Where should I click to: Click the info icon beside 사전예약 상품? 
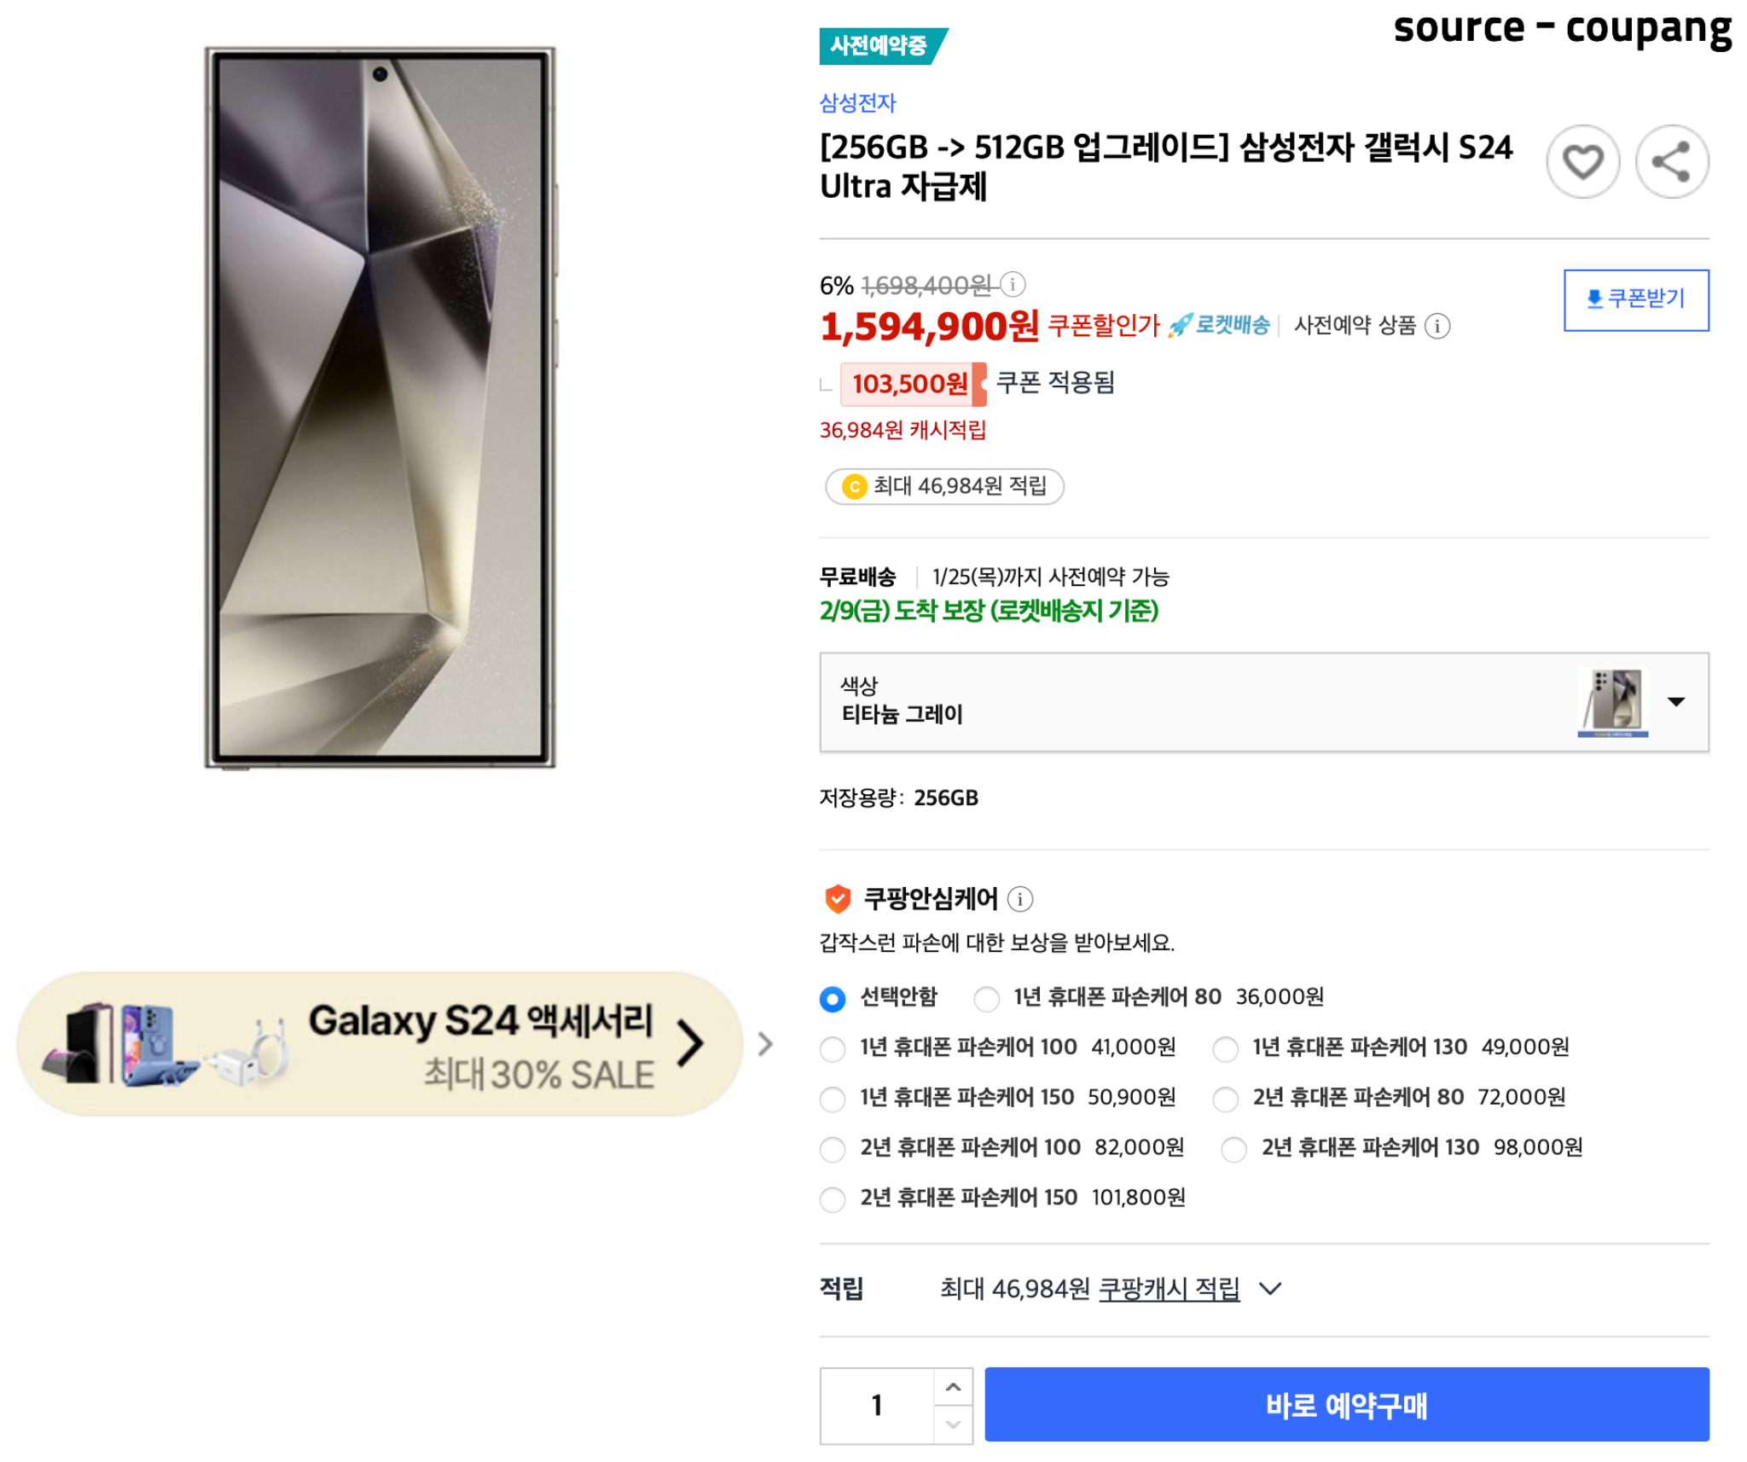pyautogui.click(x=1438, y=326)
